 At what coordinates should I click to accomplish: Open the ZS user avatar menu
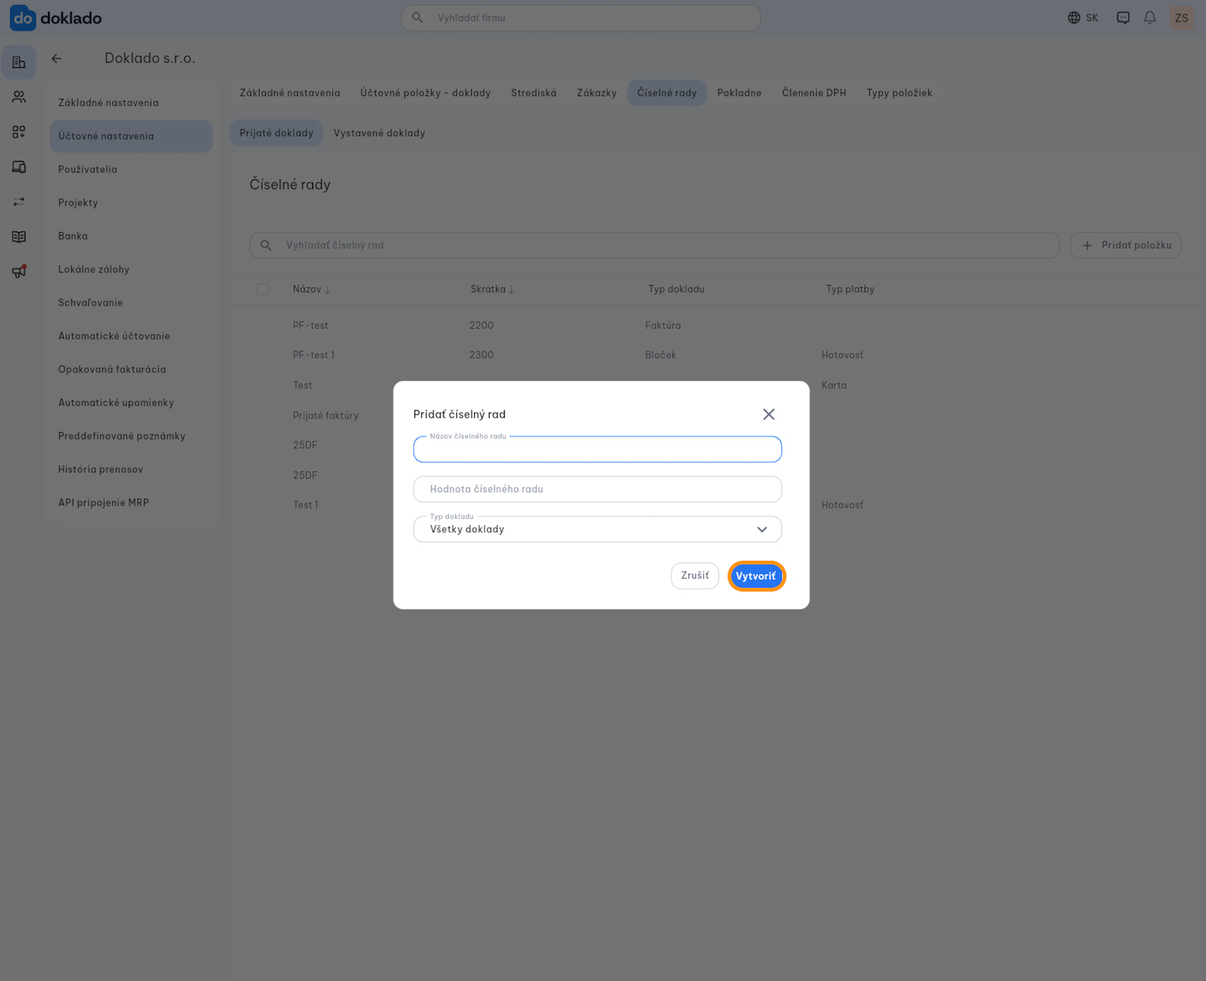[x=1182, y=18]
